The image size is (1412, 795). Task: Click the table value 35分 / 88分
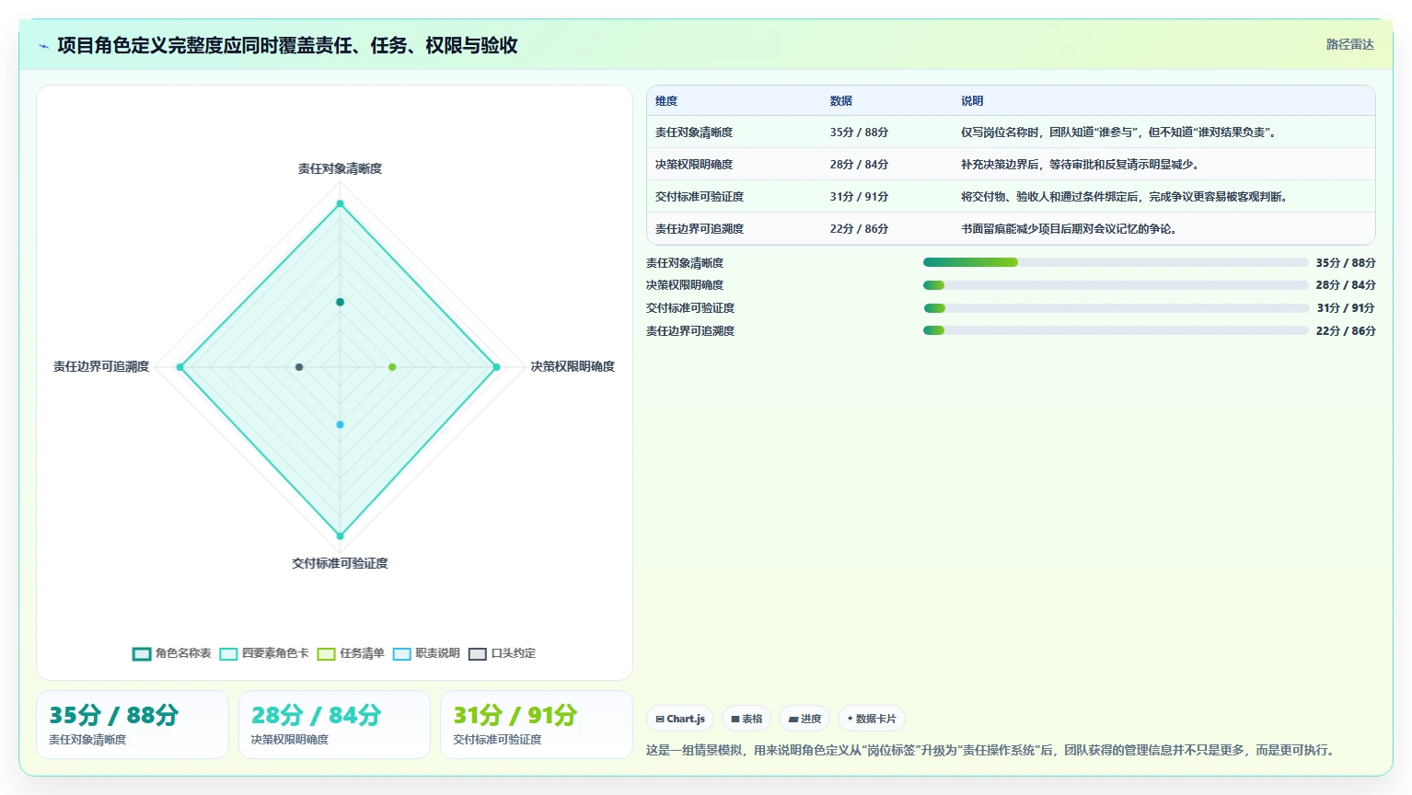tap(859, 132)
